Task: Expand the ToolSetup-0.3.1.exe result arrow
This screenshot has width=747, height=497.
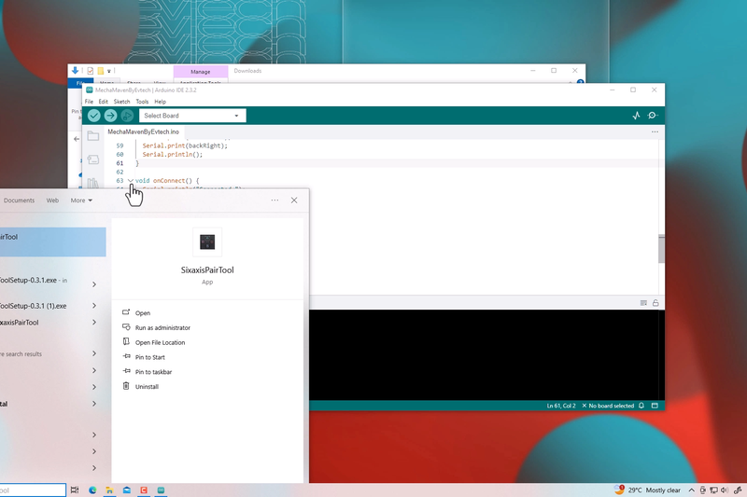Action: tap(94, 284)
